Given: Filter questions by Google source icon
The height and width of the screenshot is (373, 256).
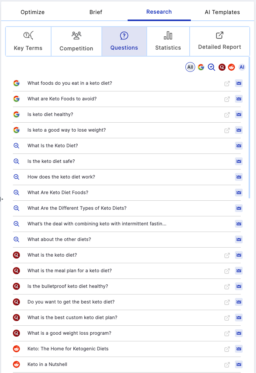Looking at the screenshot, I should pyautogui.click(x=201, y=67).
